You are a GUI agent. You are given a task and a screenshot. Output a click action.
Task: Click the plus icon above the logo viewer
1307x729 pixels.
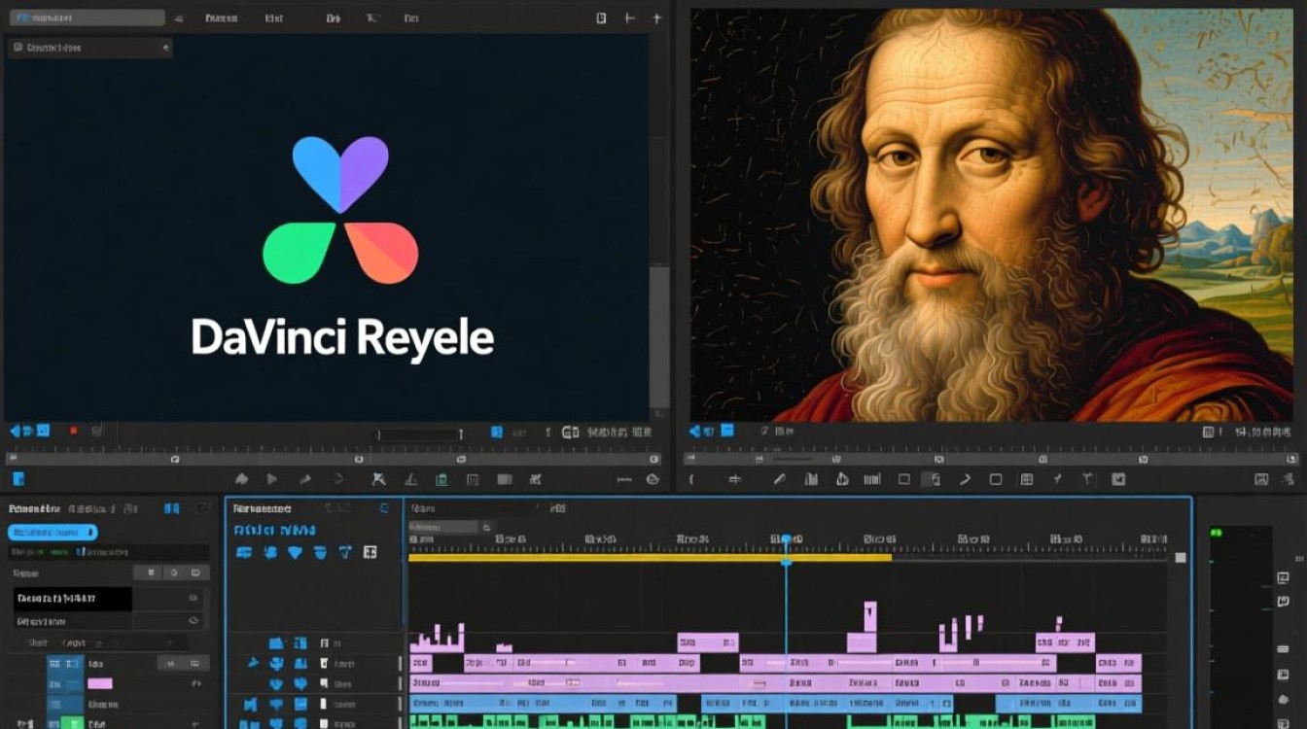click(x=656, y=17)
